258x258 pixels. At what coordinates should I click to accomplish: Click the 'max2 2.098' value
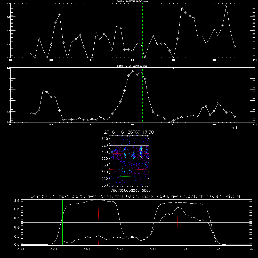[155, 196]
